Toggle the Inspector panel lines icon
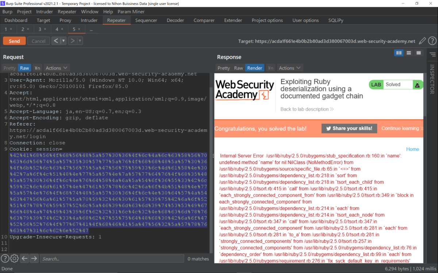This screenshot has height=273, width=438. [x=433, y=55]
